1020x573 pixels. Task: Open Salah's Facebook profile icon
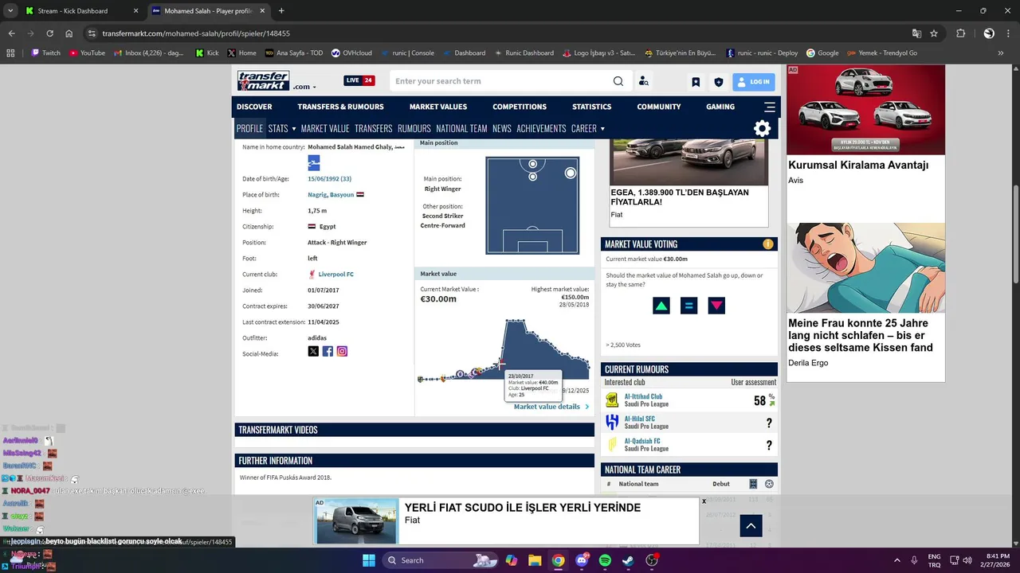click(x=328, y=351)
